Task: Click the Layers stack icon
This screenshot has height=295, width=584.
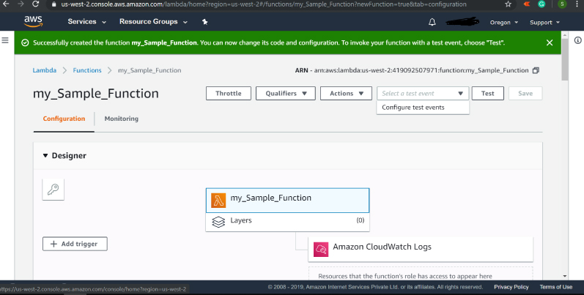Action: click(218, 222)
